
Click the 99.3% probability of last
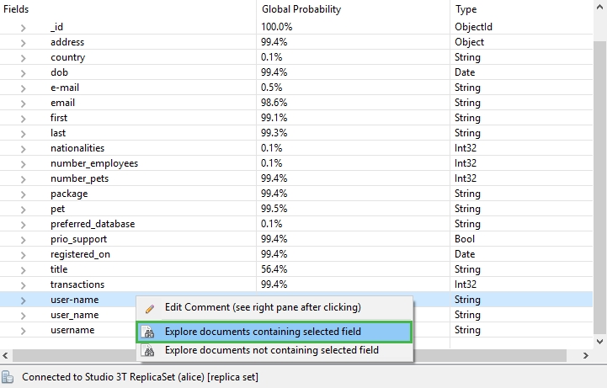click(274, 133)
